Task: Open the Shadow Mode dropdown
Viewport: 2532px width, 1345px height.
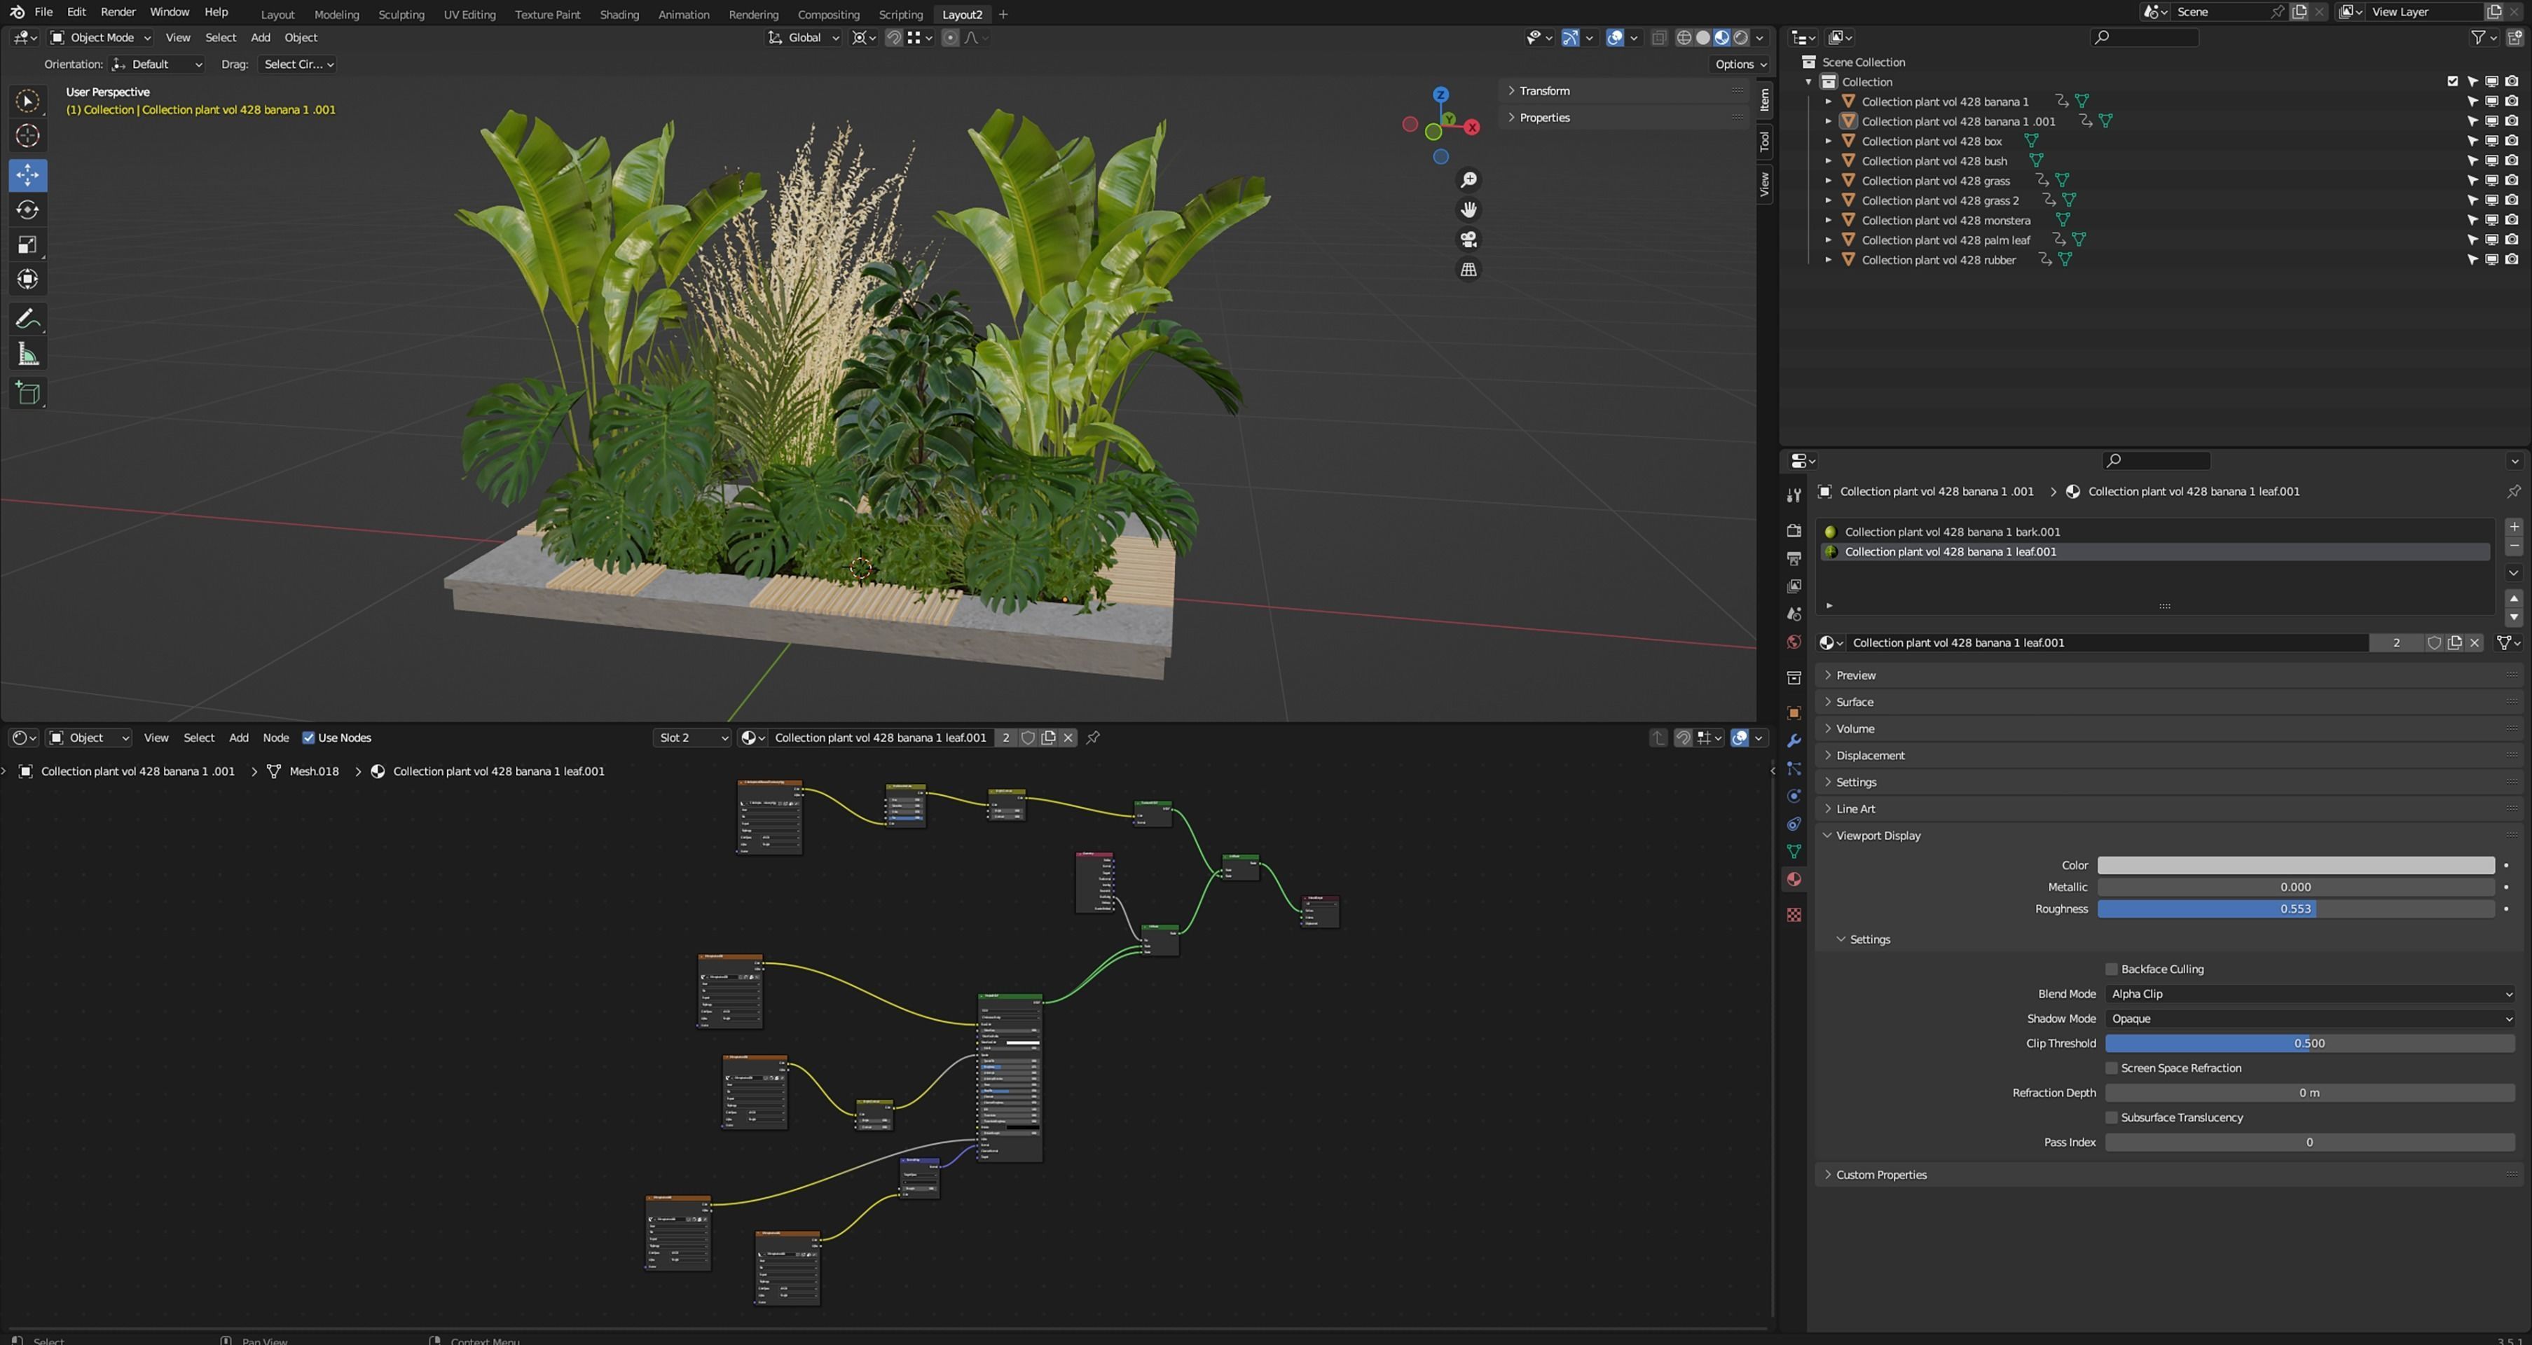Action: coord(2309,1019)
